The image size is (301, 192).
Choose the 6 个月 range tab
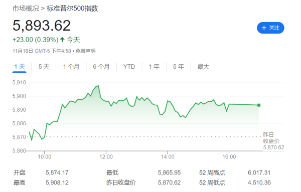[x=101, y=67]
